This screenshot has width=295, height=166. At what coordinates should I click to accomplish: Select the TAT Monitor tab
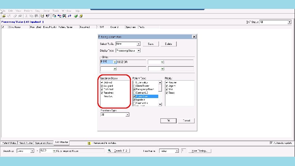61,142
